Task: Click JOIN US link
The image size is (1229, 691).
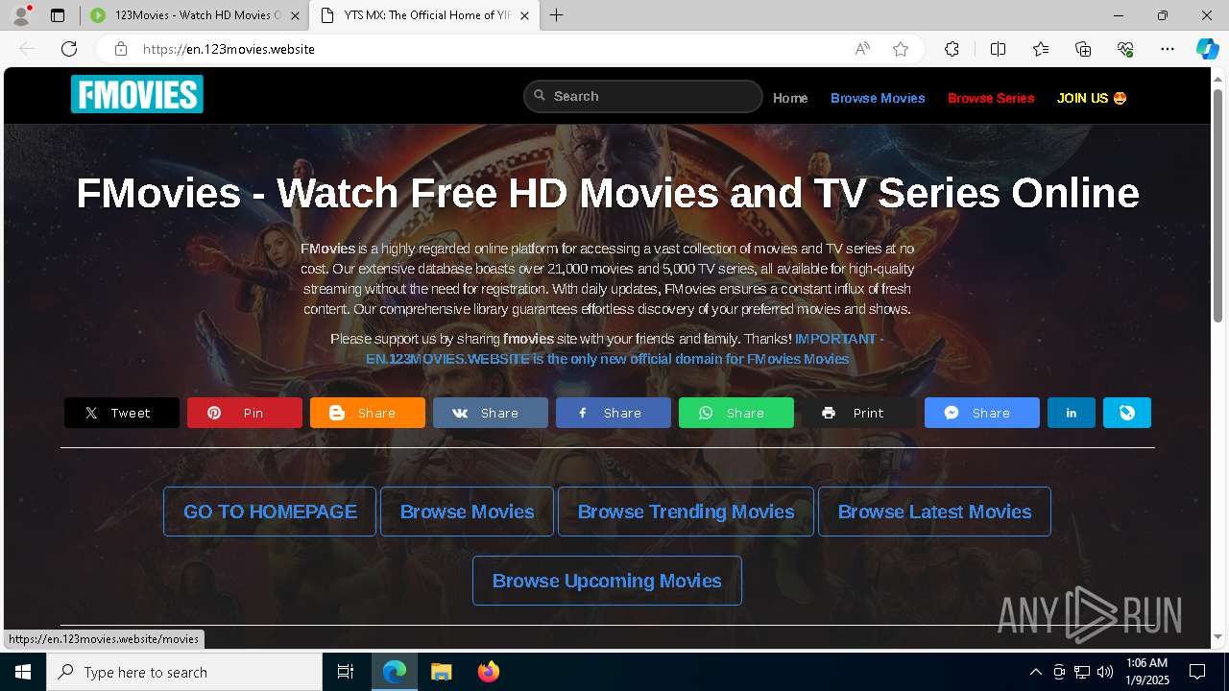Action: tap(1092, 98)
